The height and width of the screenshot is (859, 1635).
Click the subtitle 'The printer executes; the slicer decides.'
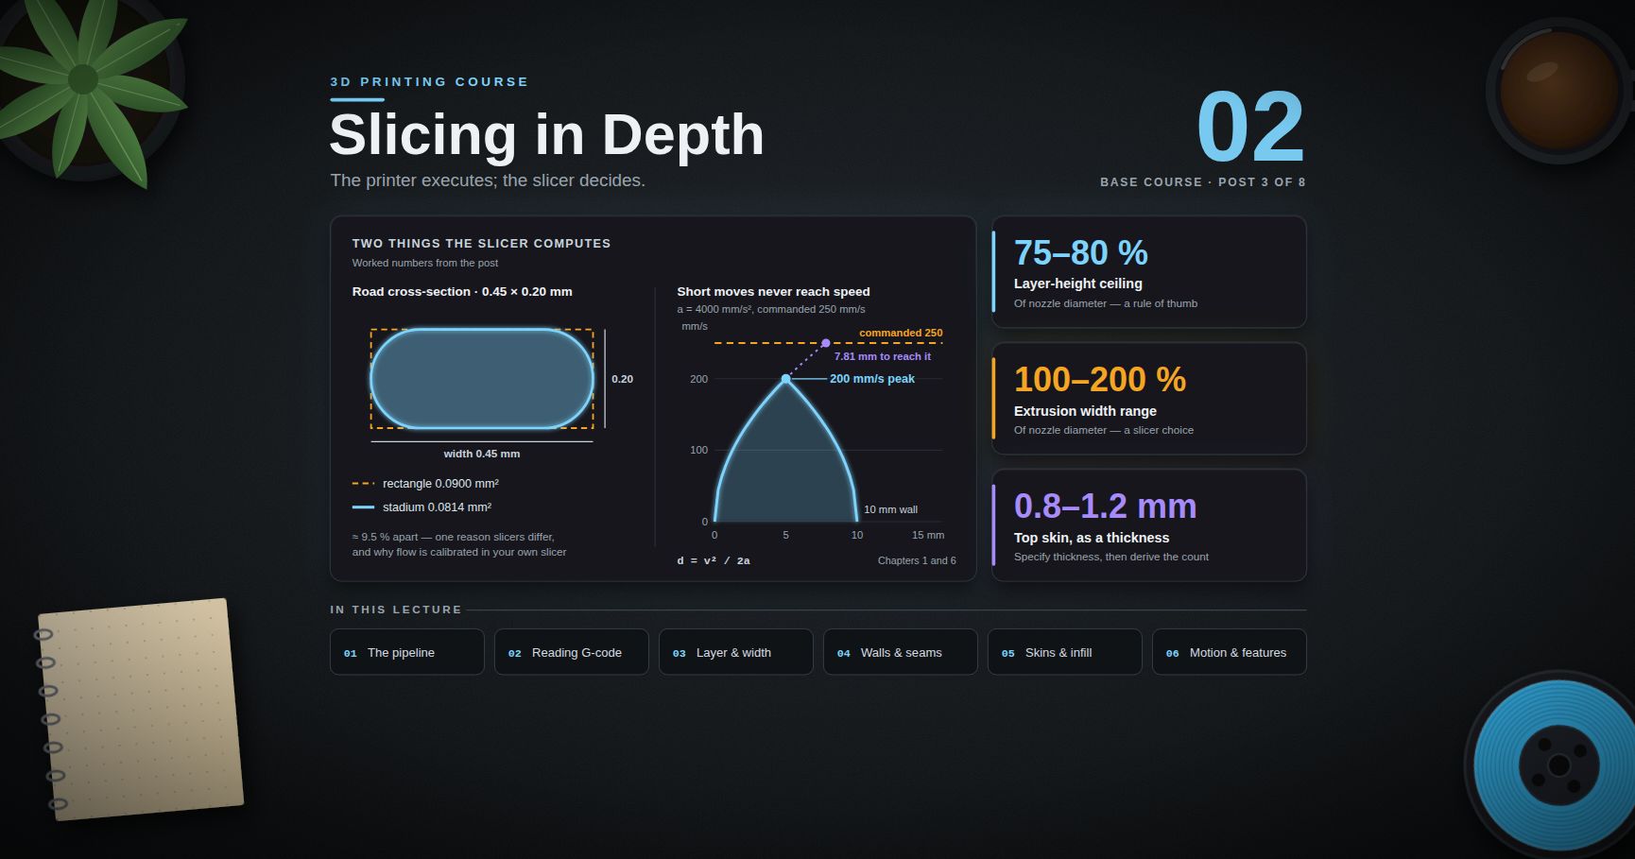click(488, 180)
